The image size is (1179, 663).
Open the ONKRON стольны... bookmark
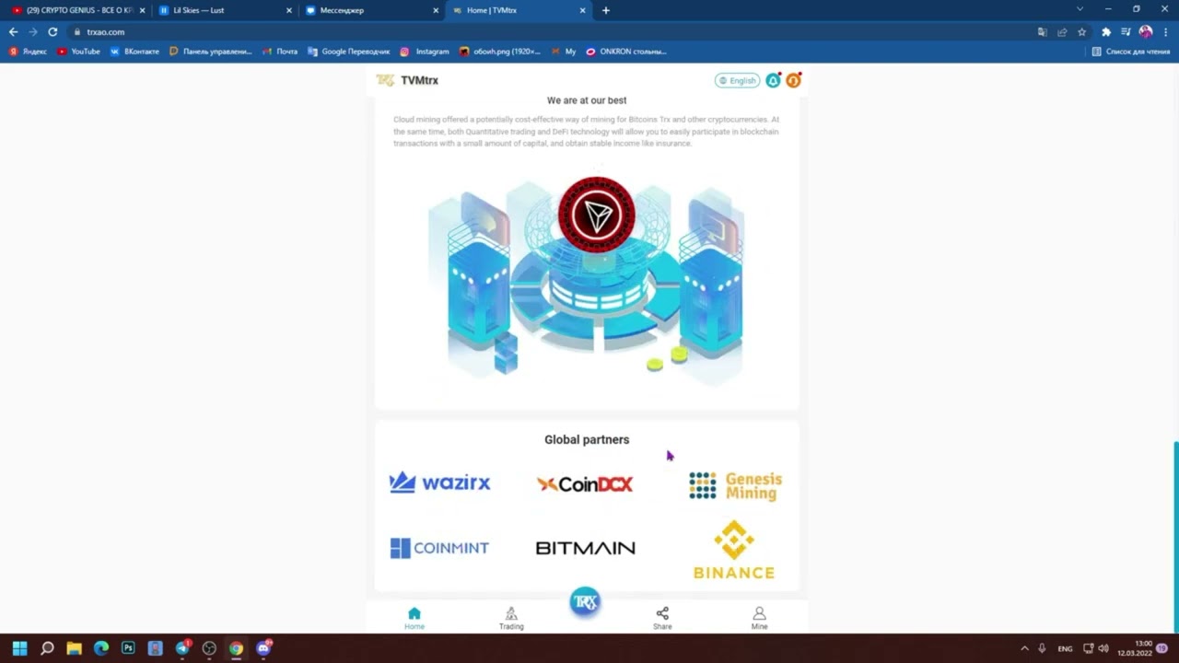pyautogui.click(x=626, y=52)
